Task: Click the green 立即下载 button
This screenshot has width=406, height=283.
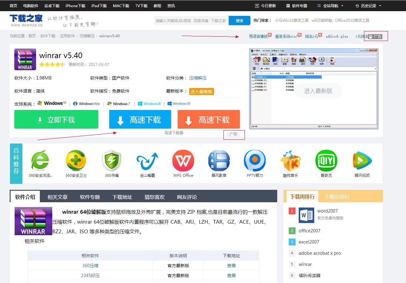Action: tap(56, 119)
